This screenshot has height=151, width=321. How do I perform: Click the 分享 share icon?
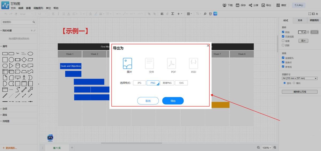[250, 5]
